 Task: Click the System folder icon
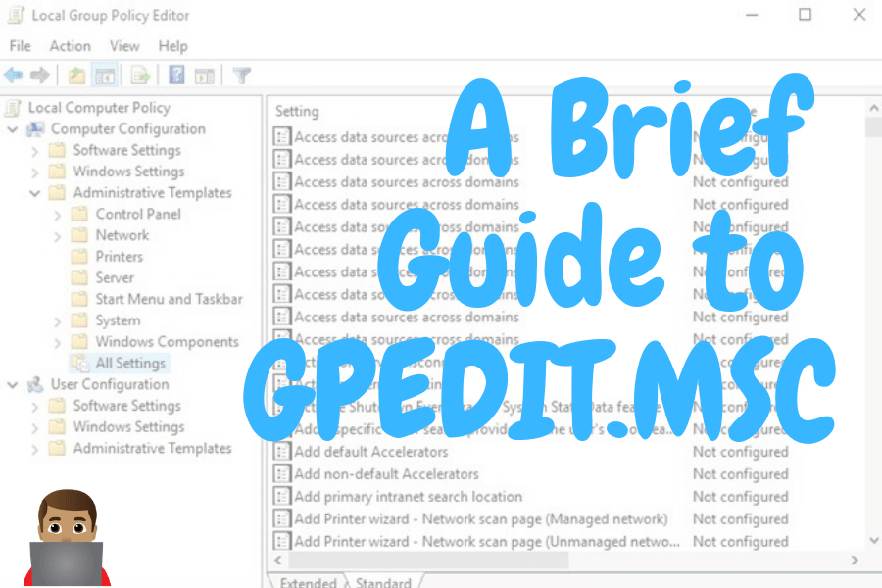point(79,320)
